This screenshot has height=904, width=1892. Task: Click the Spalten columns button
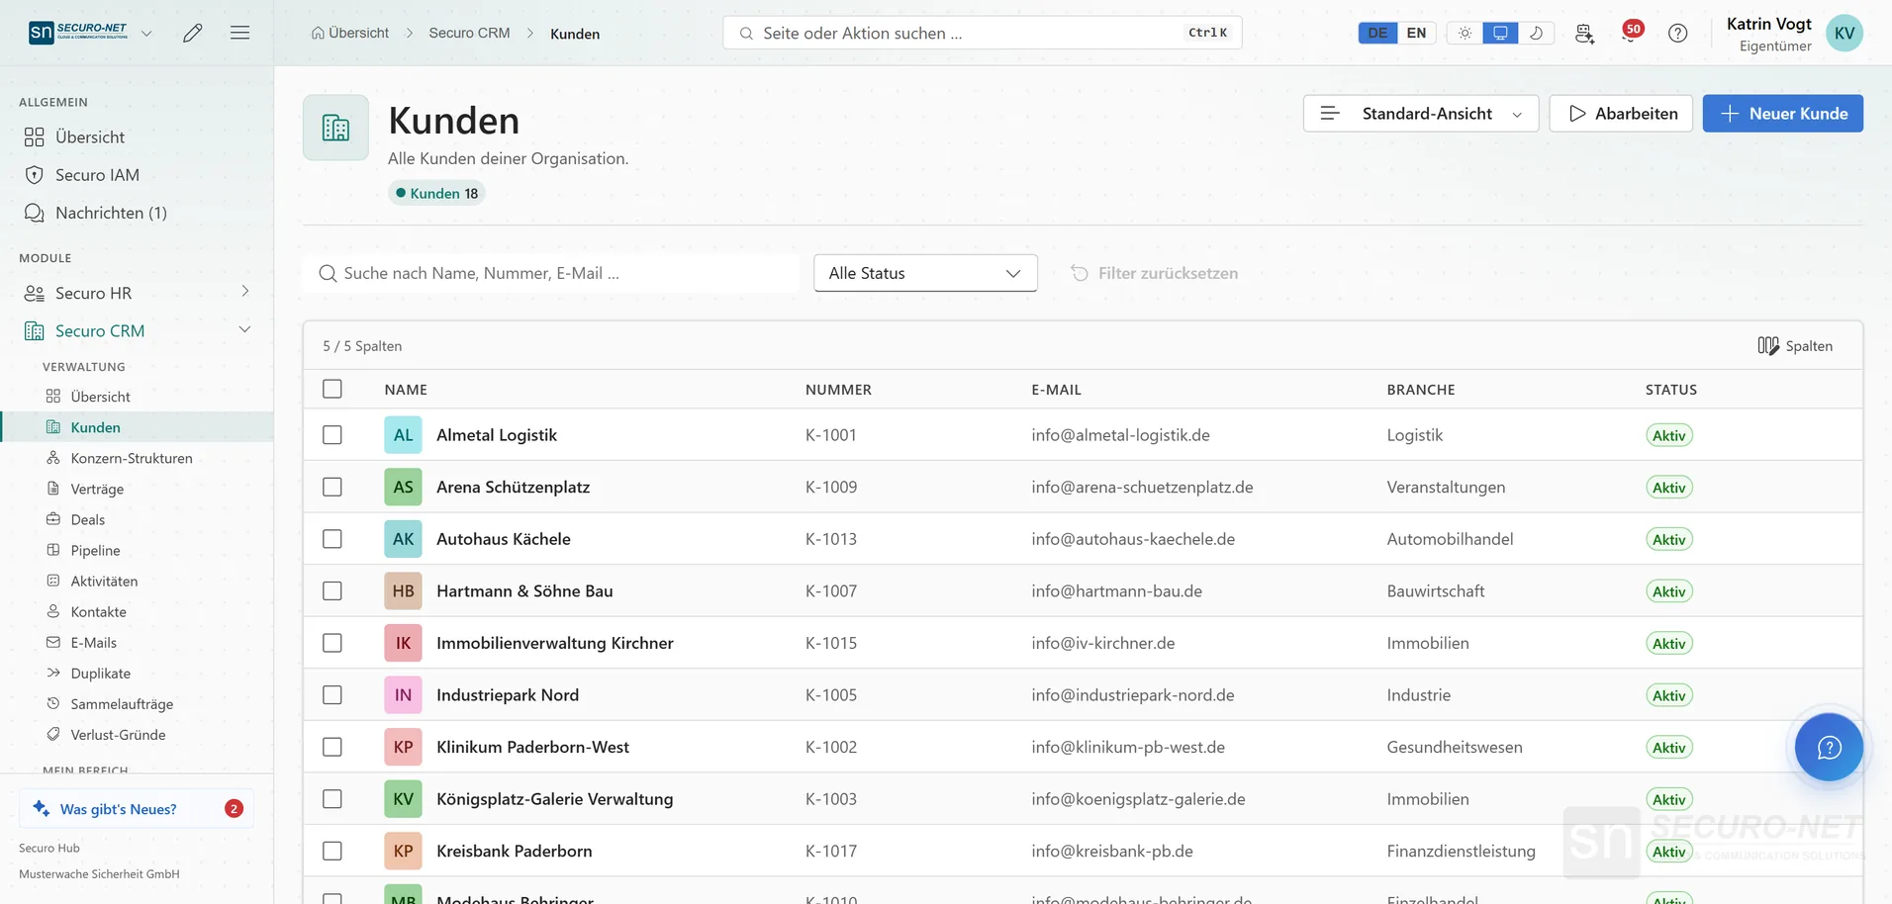[1795, 345]
